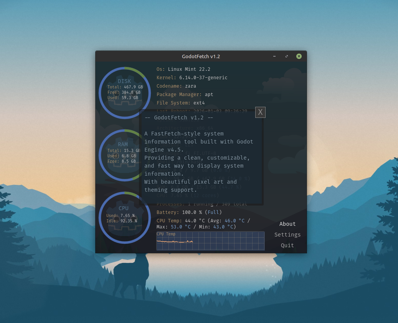Click the 'File System: ext4' line
This screenshot has height=323, width=398.
[x=180, y=103]
